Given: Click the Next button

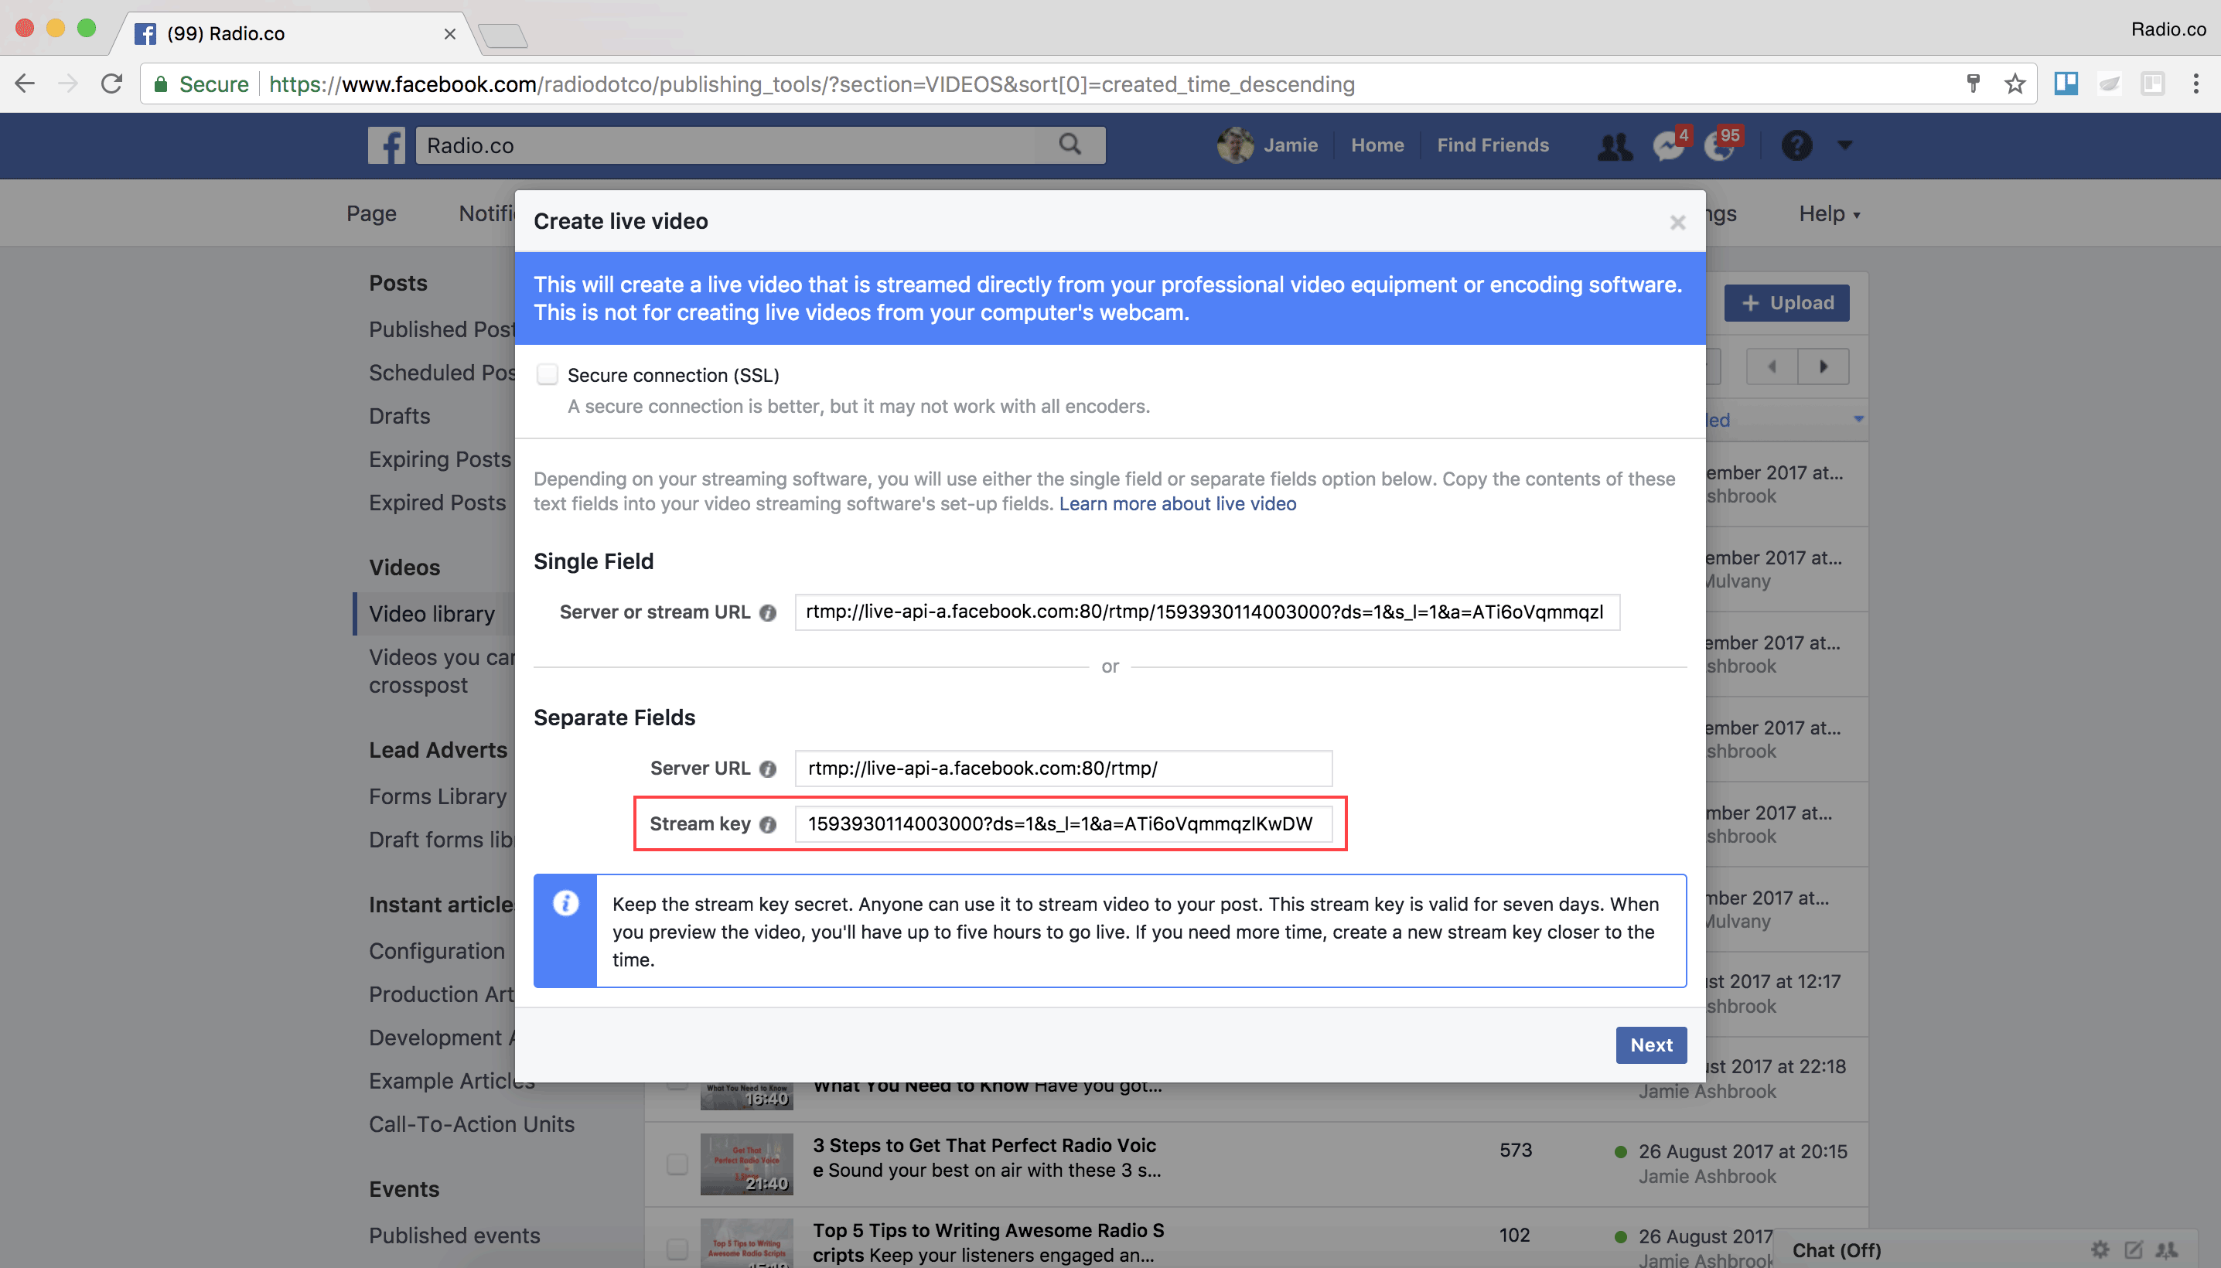Looking at the screenshot, I should [x=1650, y=1045].
